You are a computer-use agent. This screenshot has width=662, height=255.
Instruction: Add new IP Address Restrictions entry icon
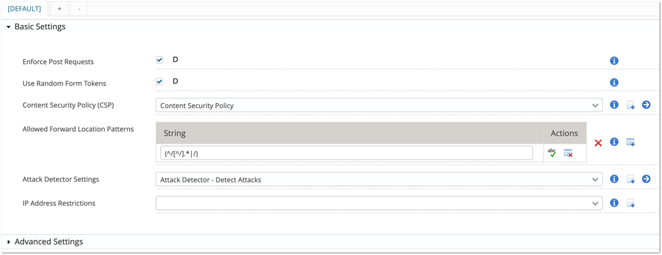[x=631, y=203]
